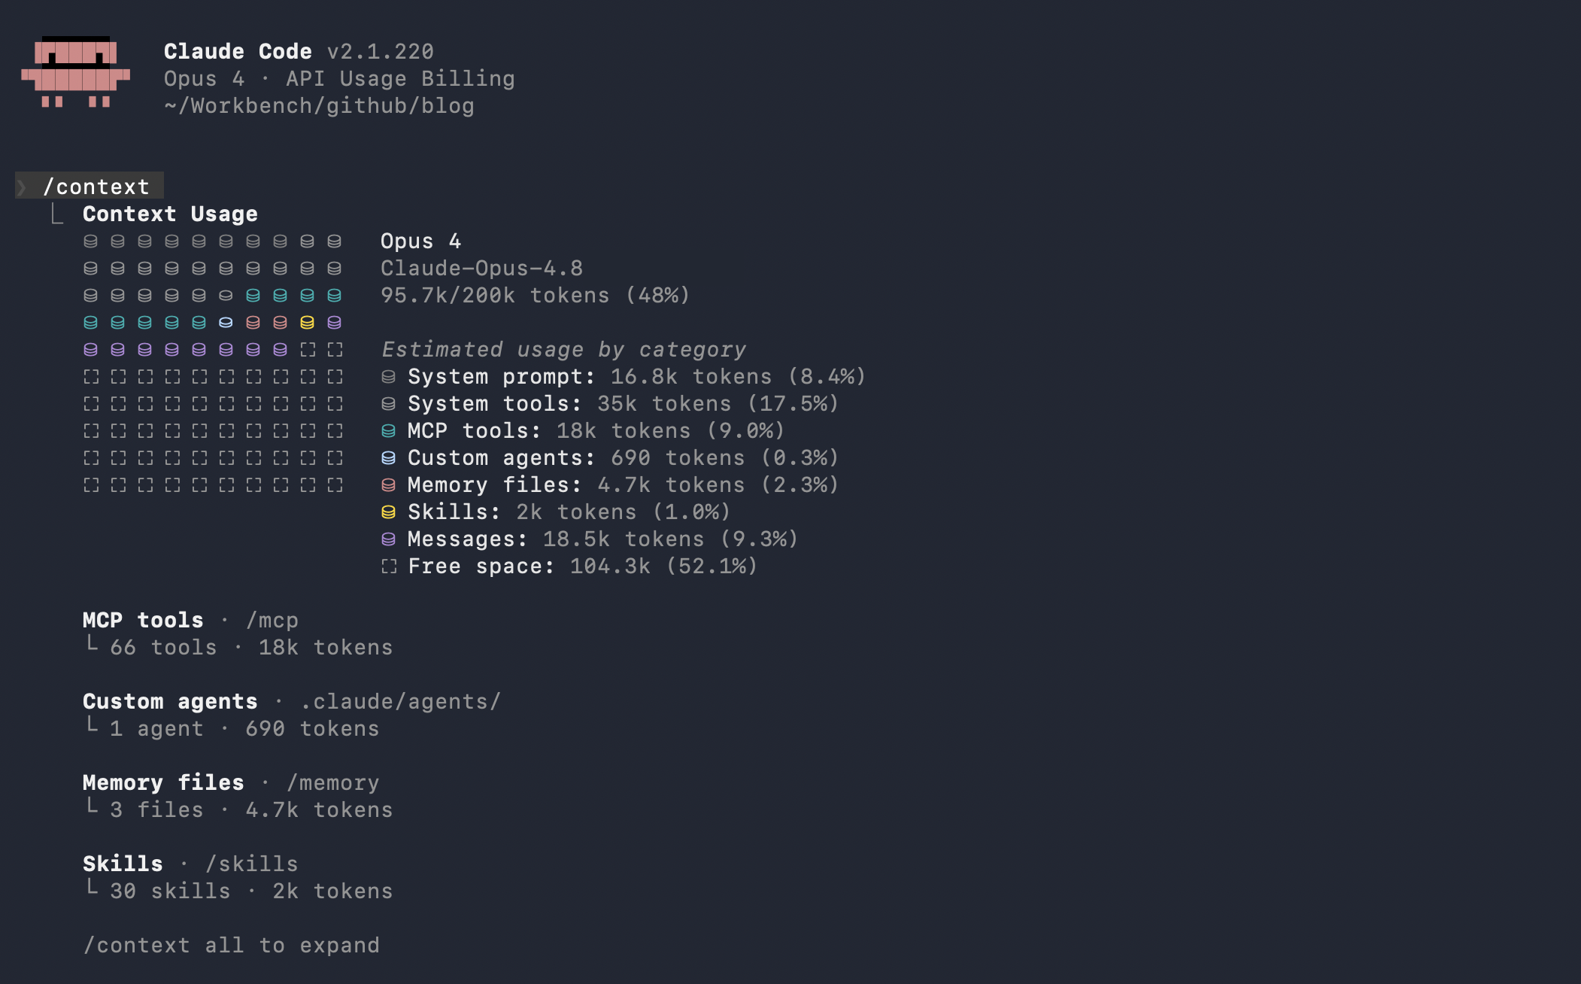Click the purple Messages legend icon
The image size is (1581, 984).
[388, 539]
